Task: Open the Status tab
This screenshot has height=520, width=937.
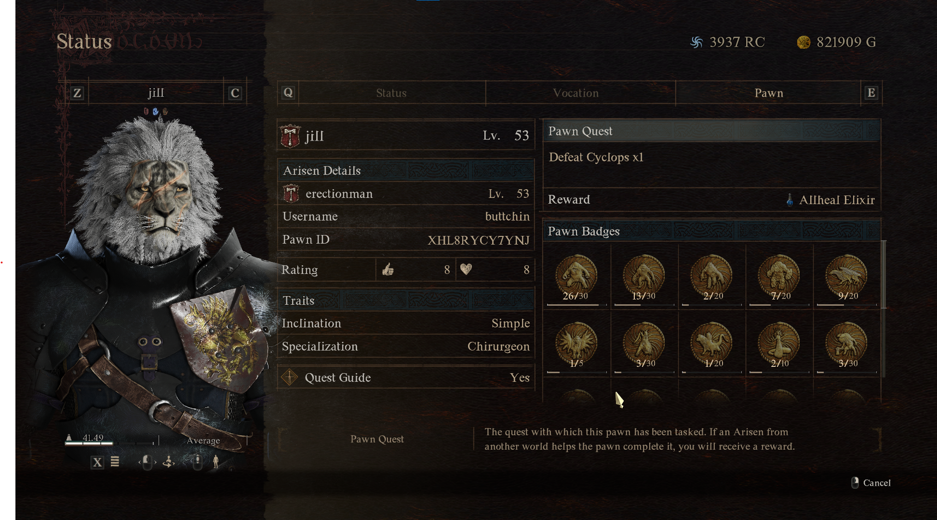Action: (x=391, y=93)
